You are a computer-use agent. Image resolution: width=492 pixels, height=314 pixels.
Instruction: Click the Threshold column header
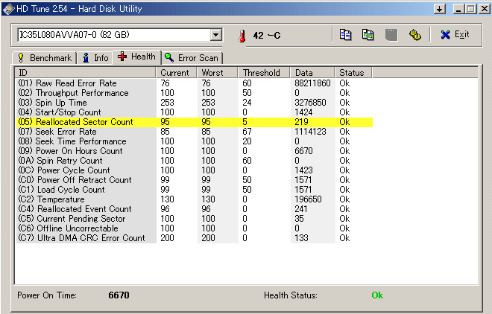(x=264, y=73)
